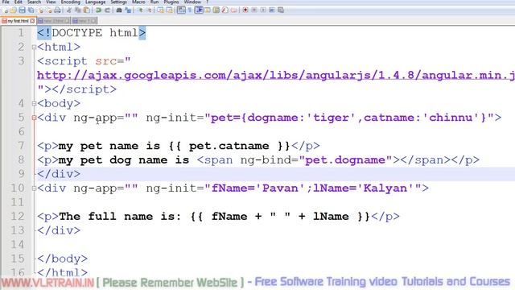Switch to the new 3 tab
This screenshot has height=290, width=515.
[x=84, y=21]
